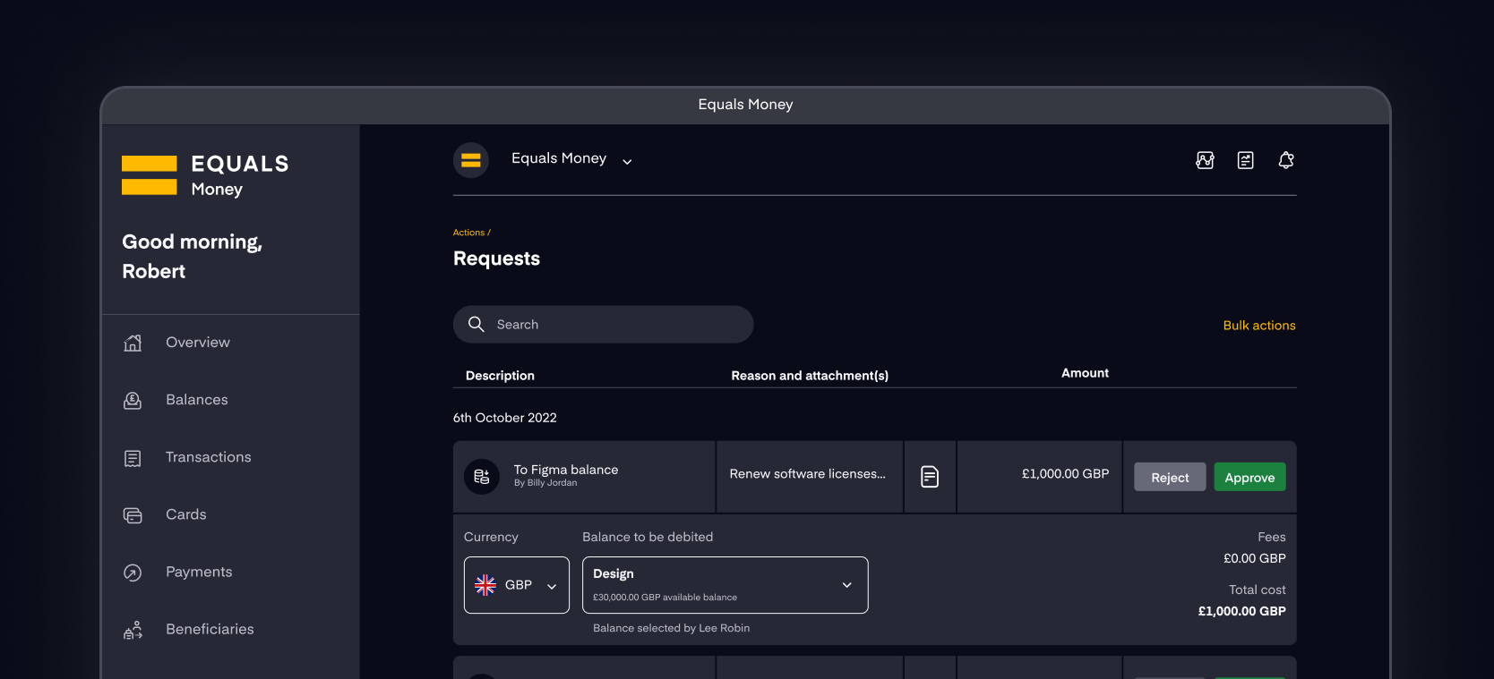Go to Beneficiaries page

coord(210,629)
